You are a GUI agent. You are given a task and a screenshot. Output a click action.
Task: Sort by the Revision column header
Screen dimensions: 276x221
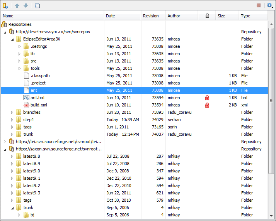click(x=151, y=16)
